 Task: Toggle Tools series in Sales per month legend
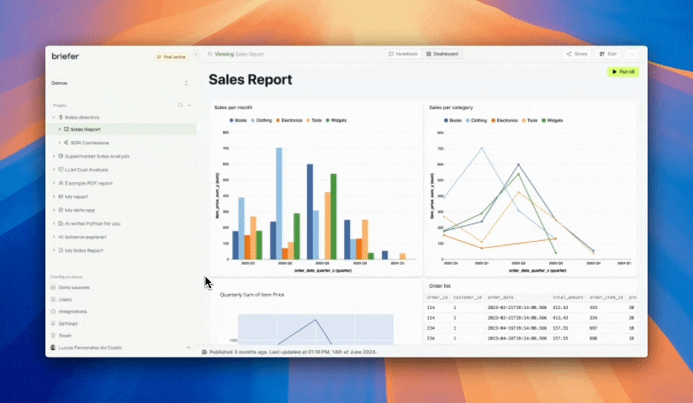[315, 121]
